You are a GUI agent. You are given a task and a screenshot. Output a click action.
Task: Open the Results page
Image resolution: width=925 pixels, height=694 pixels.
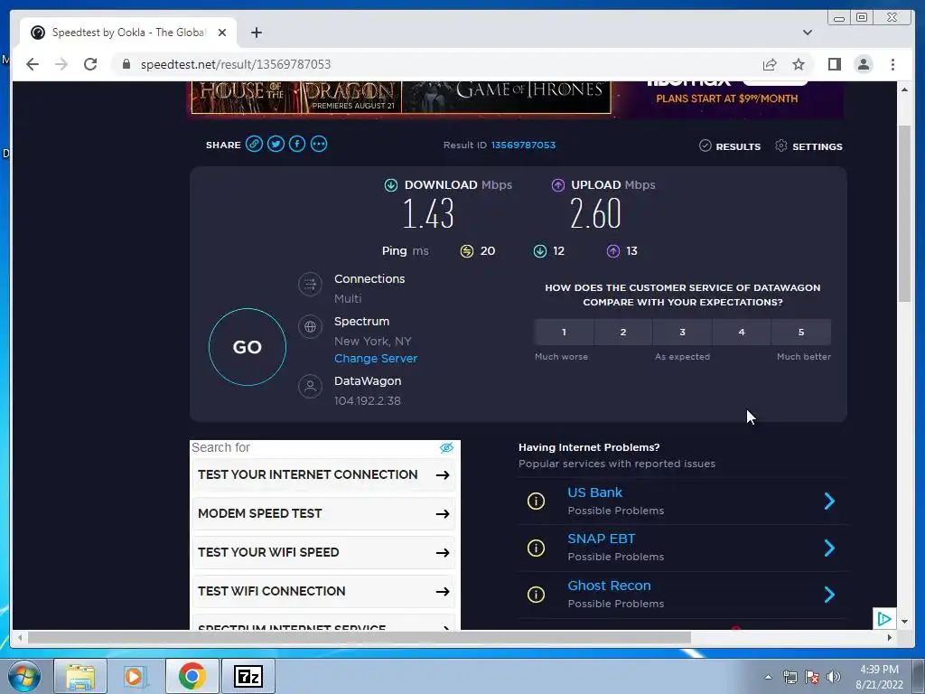(x=730, y=146)
